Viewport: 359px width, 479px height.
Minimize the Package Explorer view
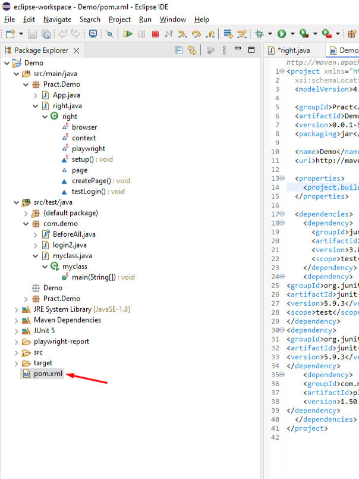point(238,48)
